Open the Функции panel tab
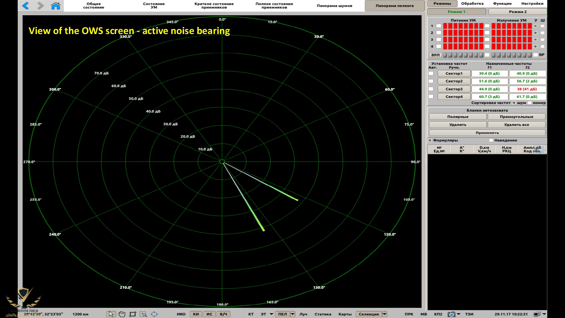The image size is (565, 318). [502, 3]
